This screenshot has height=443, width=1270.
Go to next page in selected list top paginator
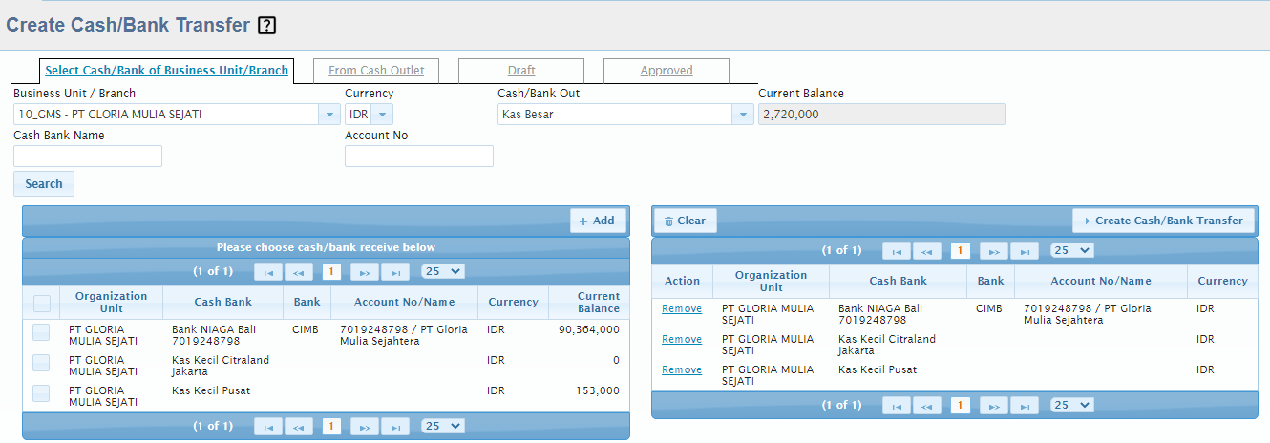pyautogui.click(x=994, y=251)
